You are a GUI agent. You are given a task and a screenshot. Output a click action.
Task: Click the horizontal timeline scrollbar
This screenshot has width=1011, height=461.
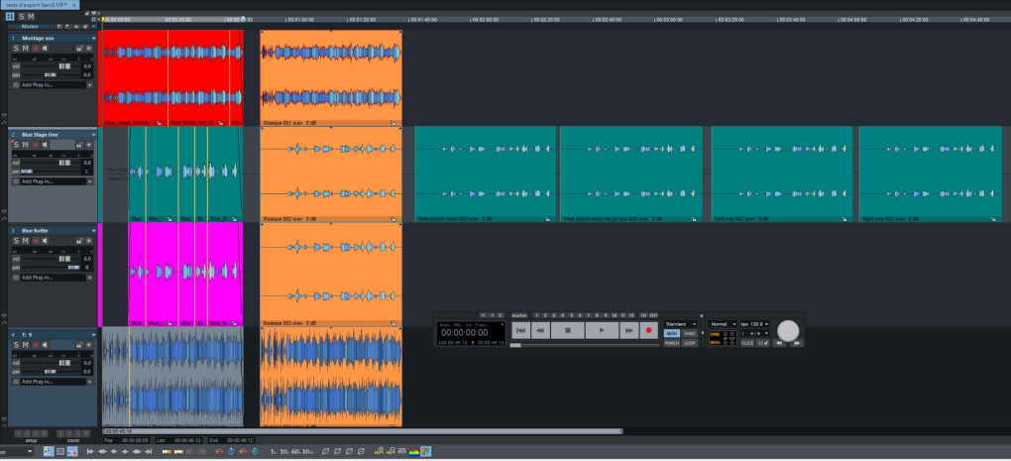click(362, 431)
